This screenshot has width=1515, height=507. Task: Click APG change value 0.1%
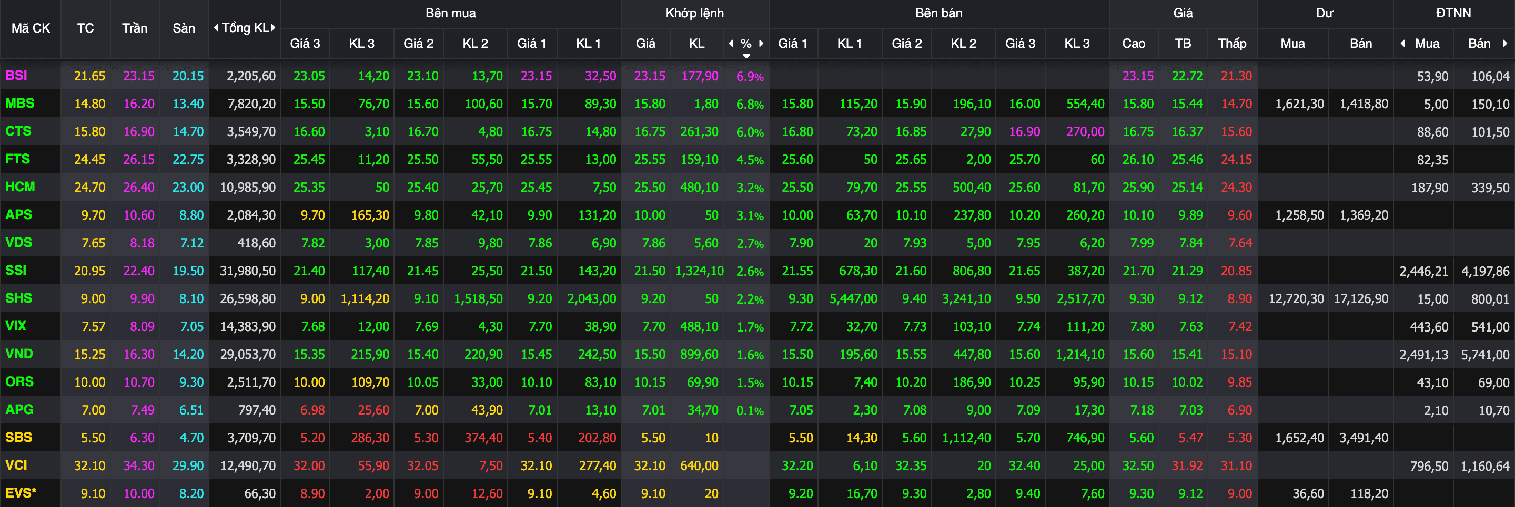(x=750, y=411)
